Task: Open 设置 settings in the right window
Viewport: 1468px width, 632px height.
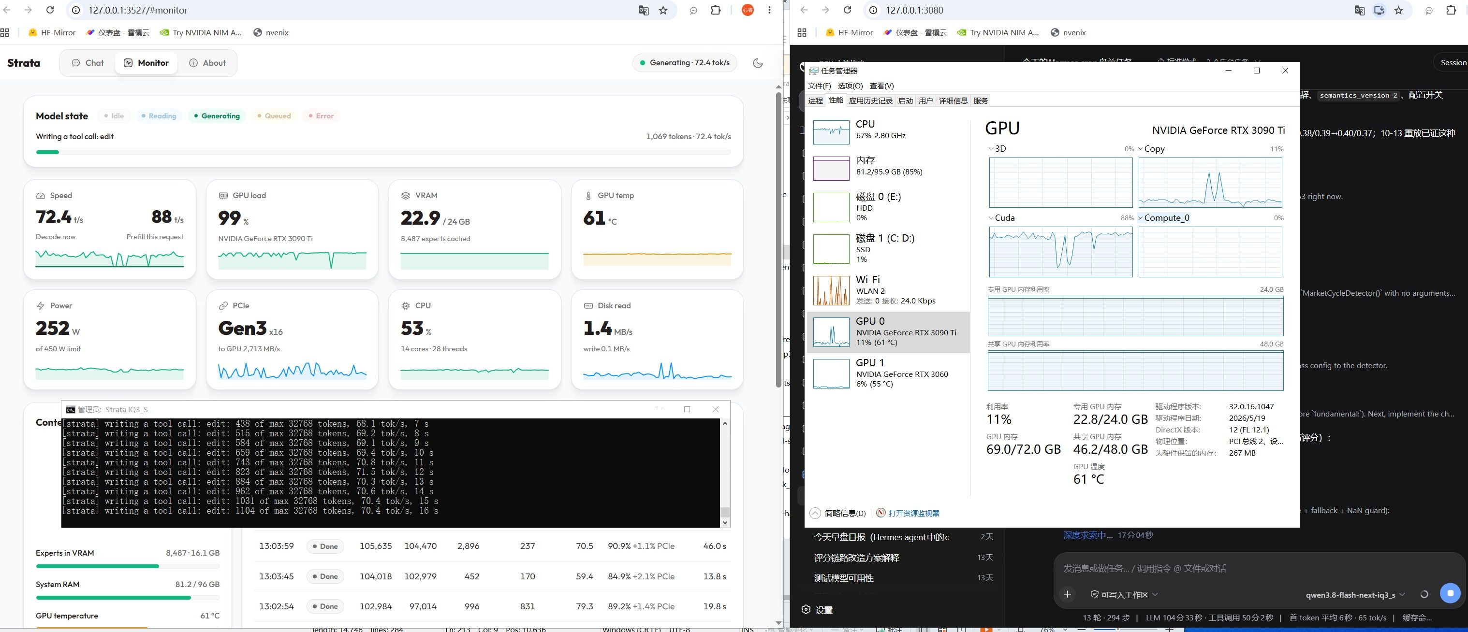Action: tap(817, 610)
